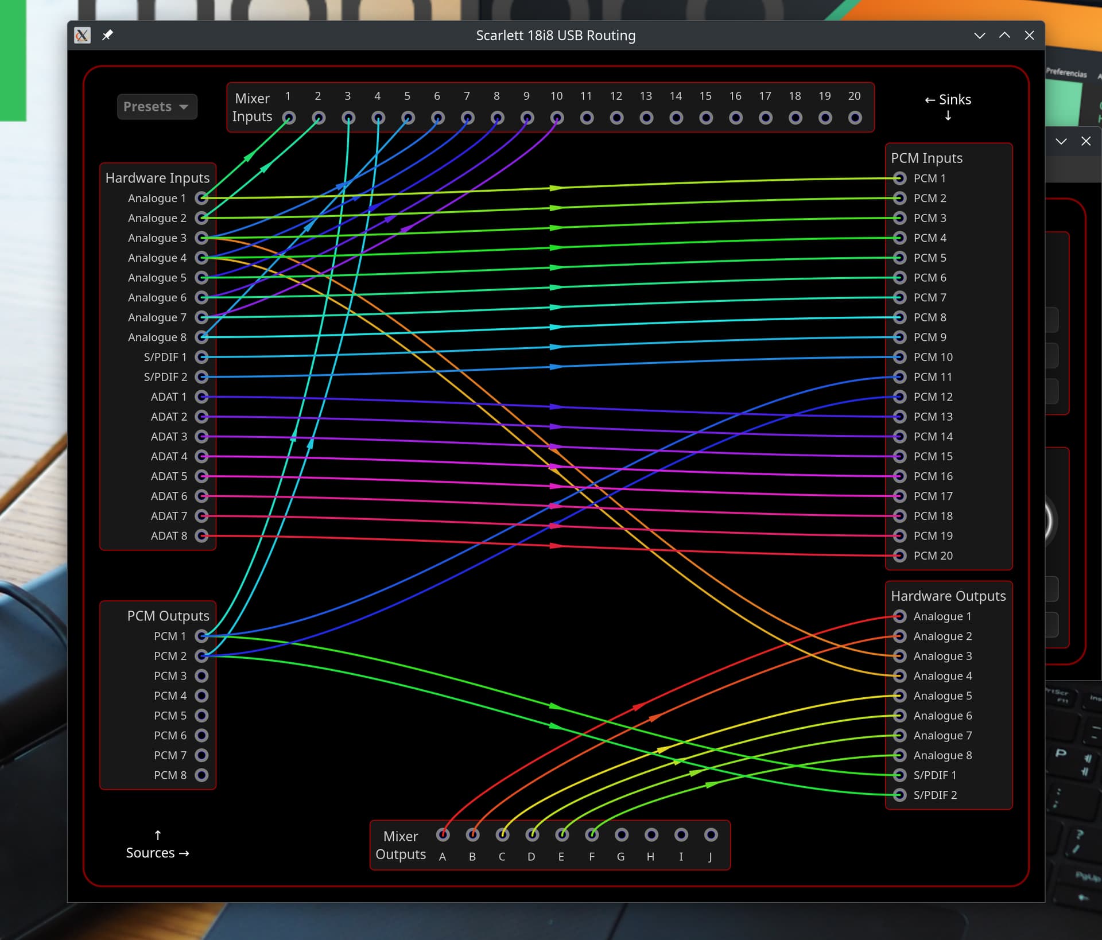
Task: Select Mixer Output F port
Action: (592, 834)
